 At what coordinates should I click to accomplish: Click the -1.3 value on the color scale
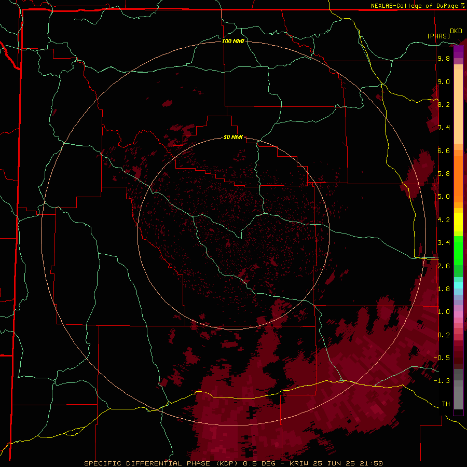coord(442,381)
